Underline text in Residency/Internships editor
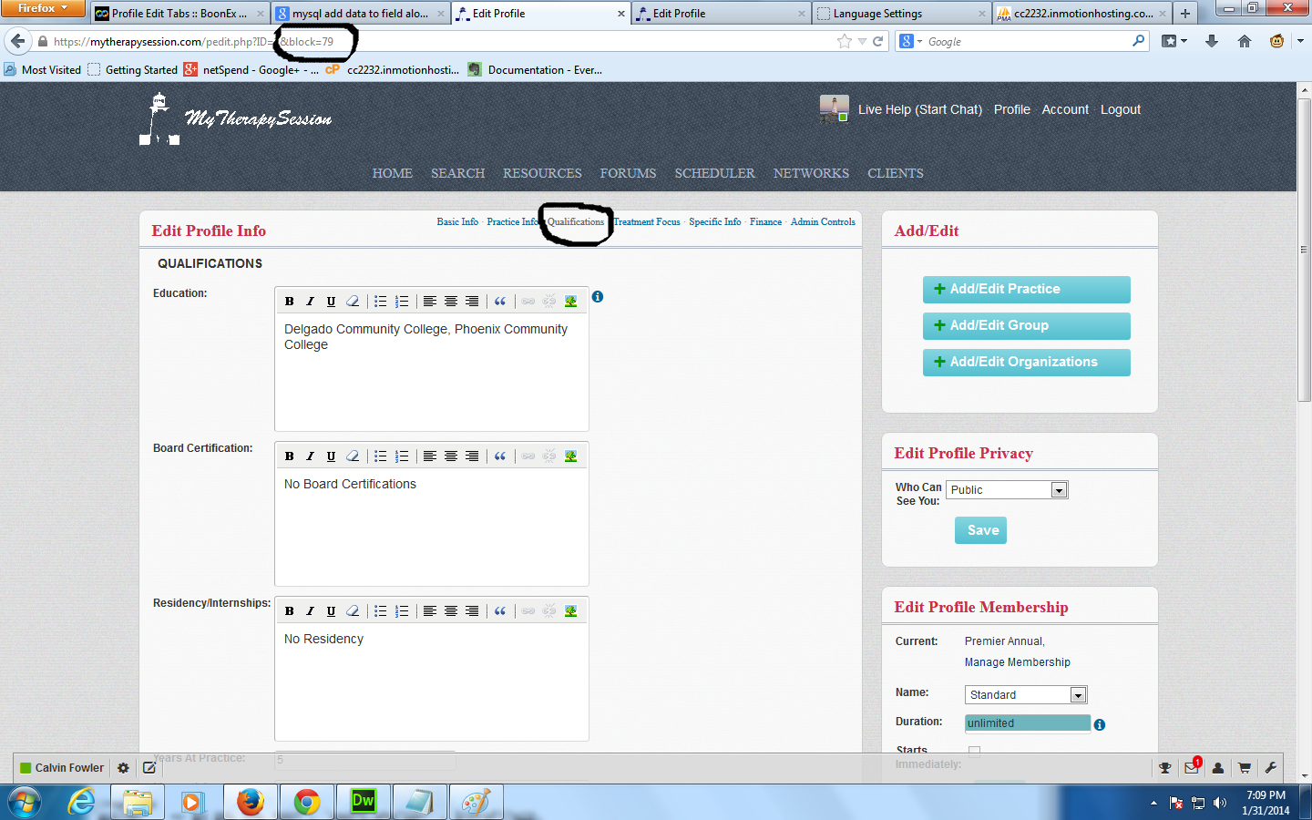This screenshot has height=820, width=1312. click(x=331, y=611)
